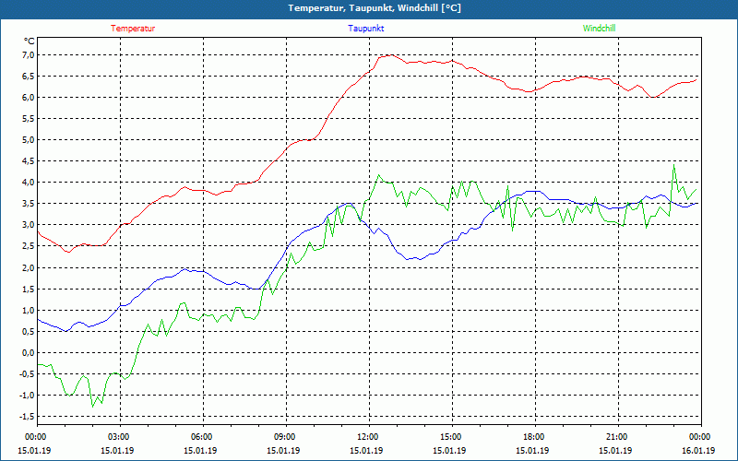Click the 06:00 time axis label
738x461 pixels.
point(203,437)
